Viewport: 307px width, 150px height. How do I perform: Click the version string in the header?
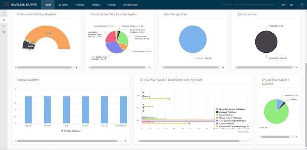[x=248, y=5]
